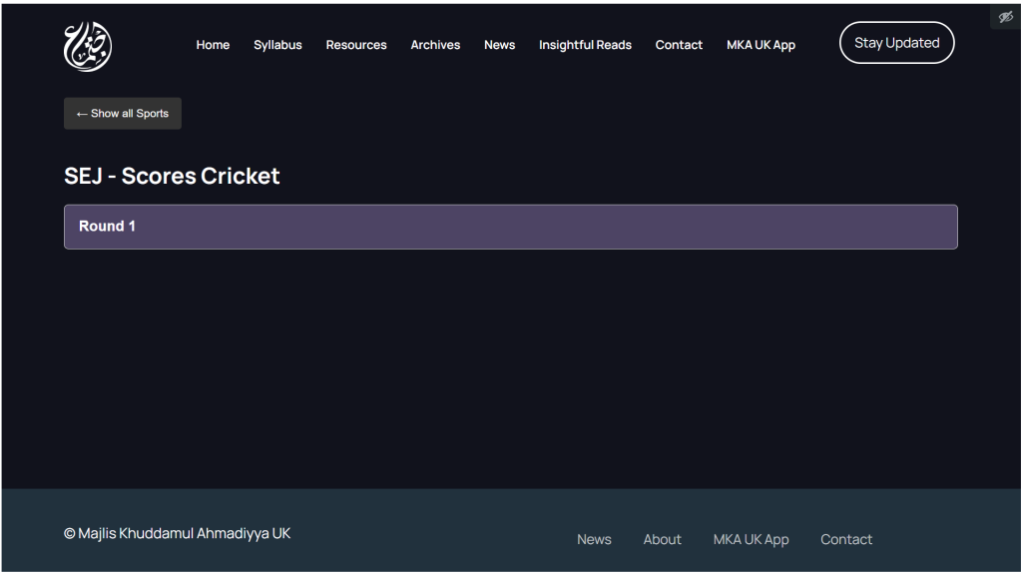Select Archives from the top navigation

pos(435,45)
